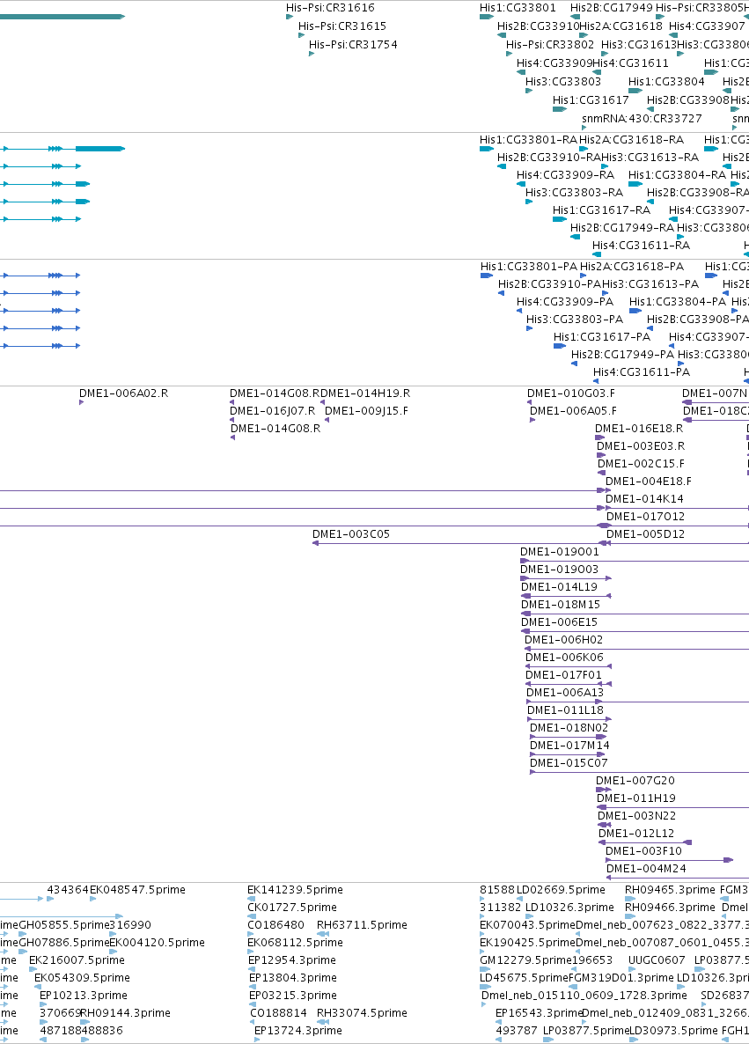The height and width of the screenshot is (1044, 749).
Task: Click clone DME1-014H19.R
Action: 365,393
